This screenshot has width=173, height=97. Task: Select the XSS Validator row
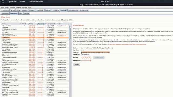tap(35, 49)
